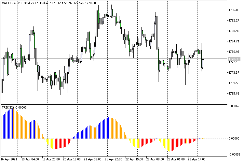Click the 1784.71 price scale label

234,41
